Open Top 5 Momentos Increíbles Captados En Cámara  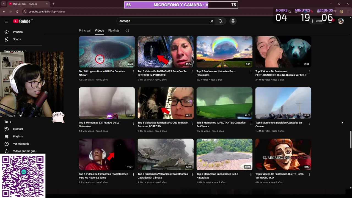(x=279, y=125)
